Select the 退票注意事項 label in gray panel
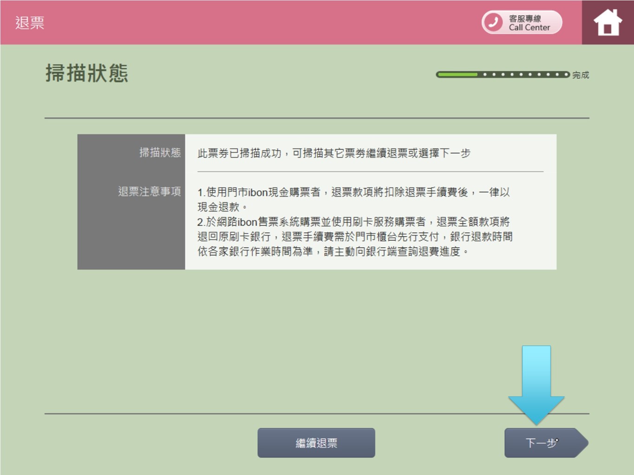The width and height of the screenshot is (634, 475). 149,192
